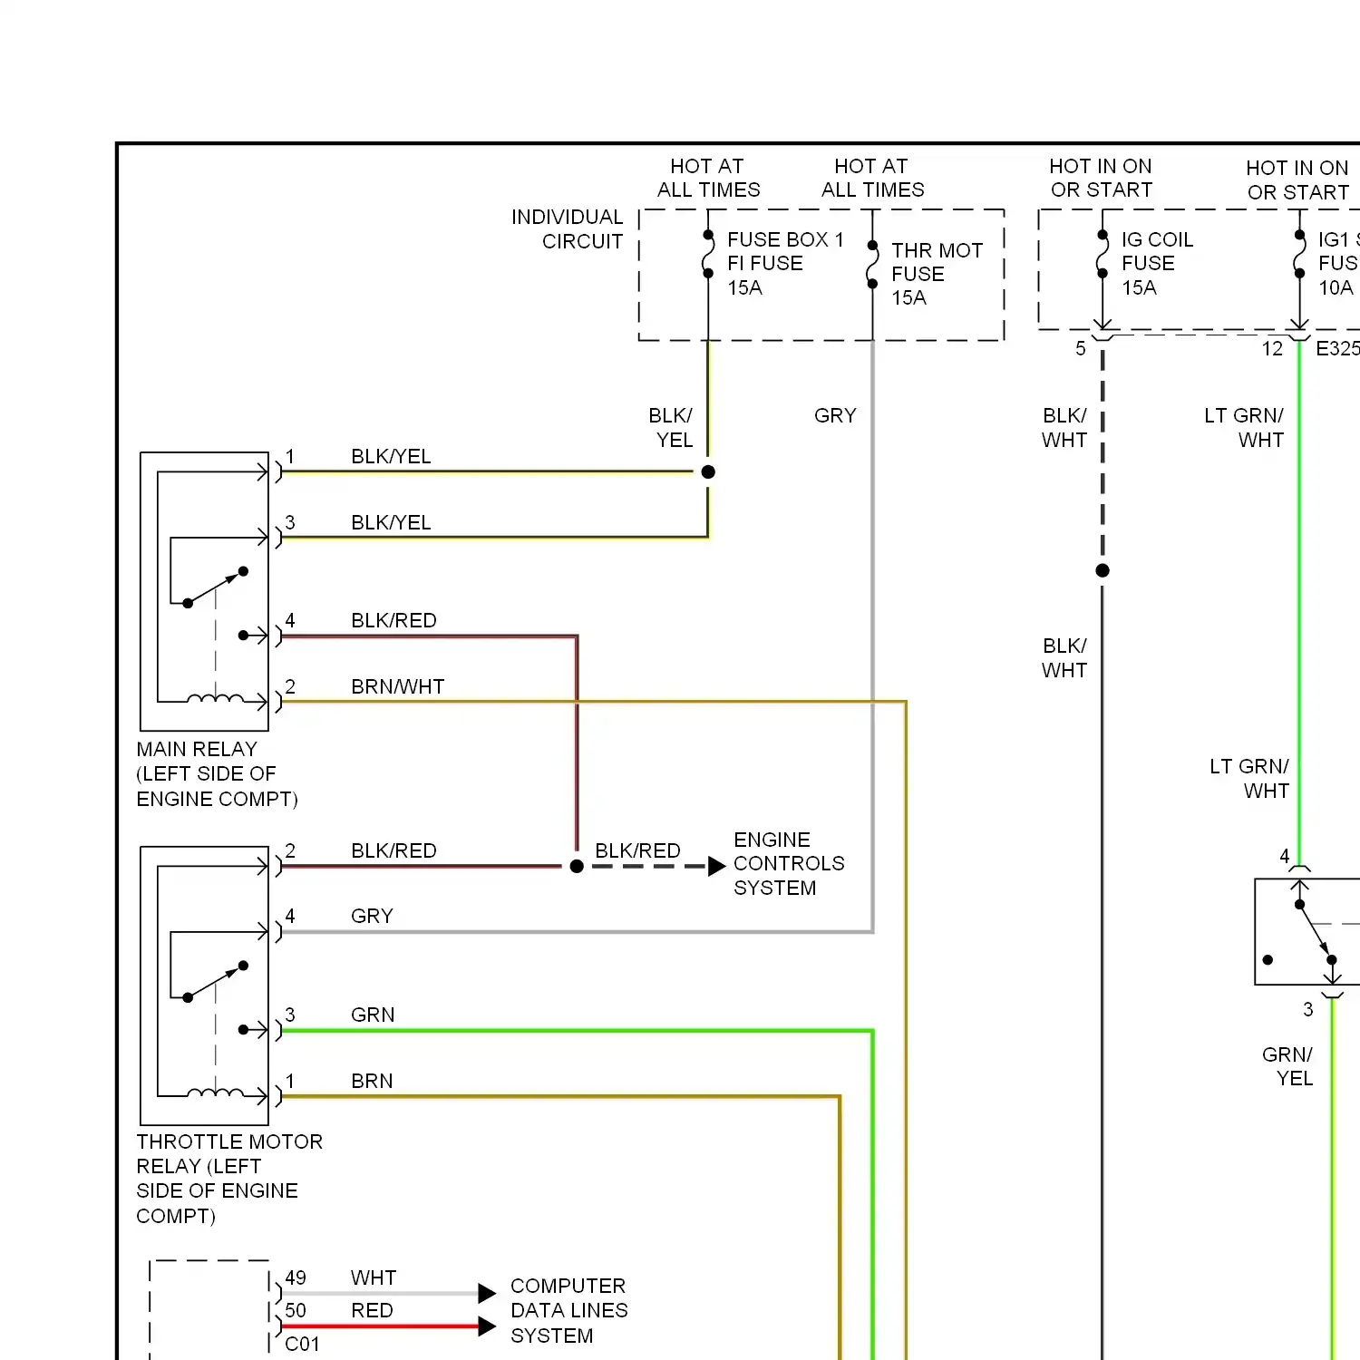
Task: Click the main relay switch contact symbol
Action: [216, 588]
